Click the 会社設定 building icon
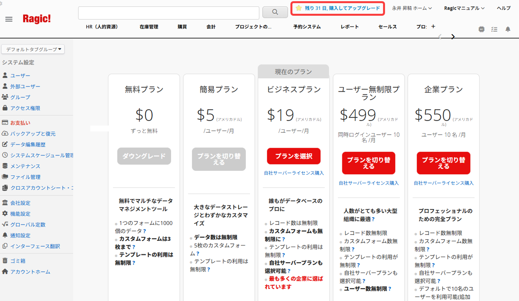Image resolution: width=519 pixels, height=301 pixels. tap(5, 203)
